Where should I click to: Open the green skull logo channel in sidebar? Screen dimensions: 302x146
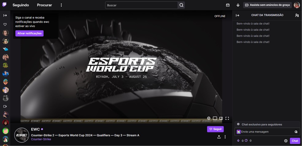coord(6,65)
